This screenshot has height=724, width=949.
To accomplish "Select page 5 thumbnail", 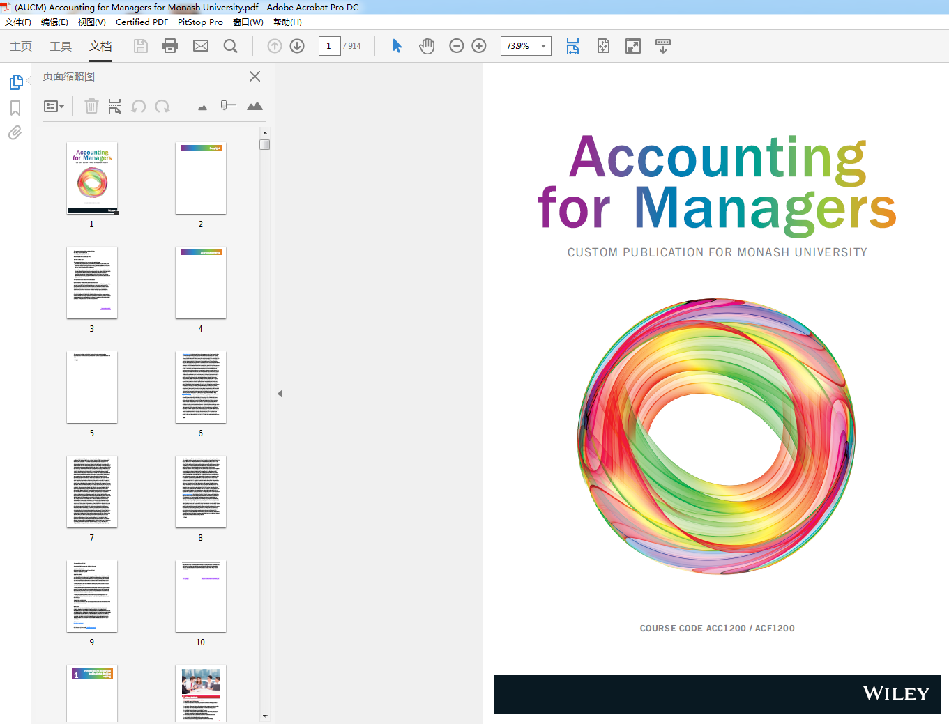I will tap(92, 387).
